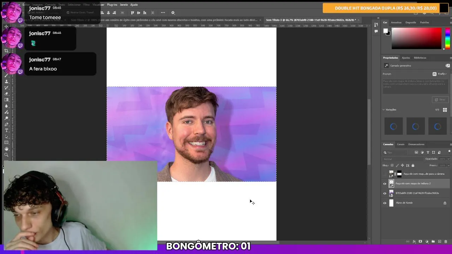
Task: Select the Crop tool
Action: [x=6, y=50]
